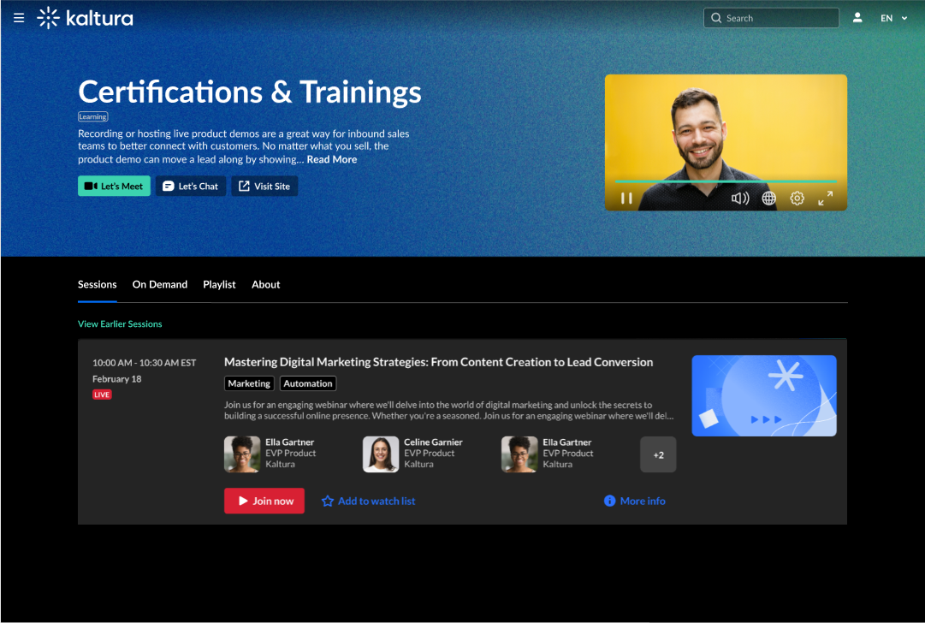Click the Visit Site button
Viewport: 925px width, 623px height.
coord(264,186)
